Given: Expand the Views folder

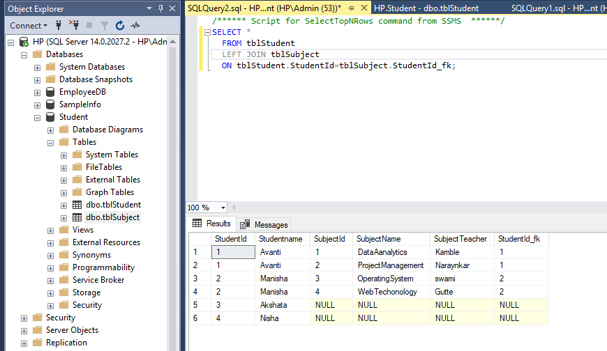Looking at the screenshot, I should pyautogui.click(x=51, y=231).
